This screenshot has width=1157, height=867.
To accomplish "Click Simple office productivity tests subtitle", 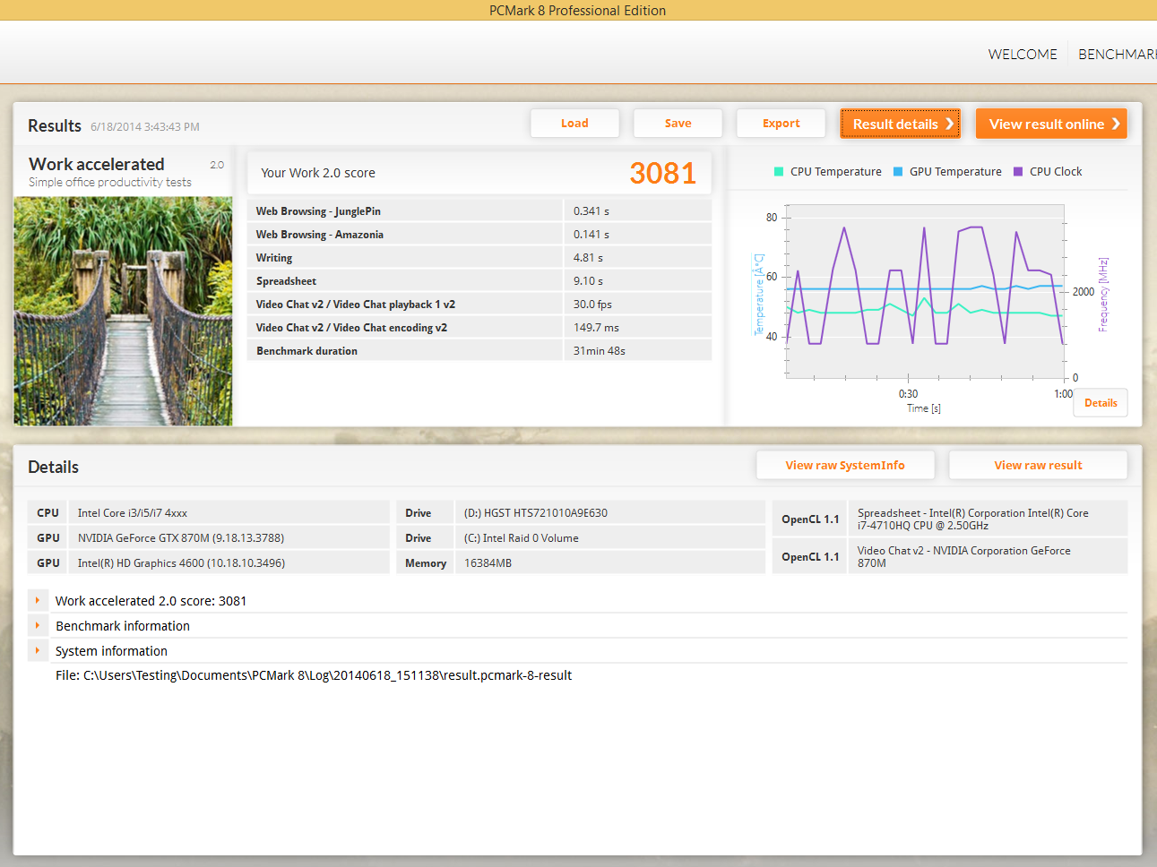I will click(x=109, y=182).
